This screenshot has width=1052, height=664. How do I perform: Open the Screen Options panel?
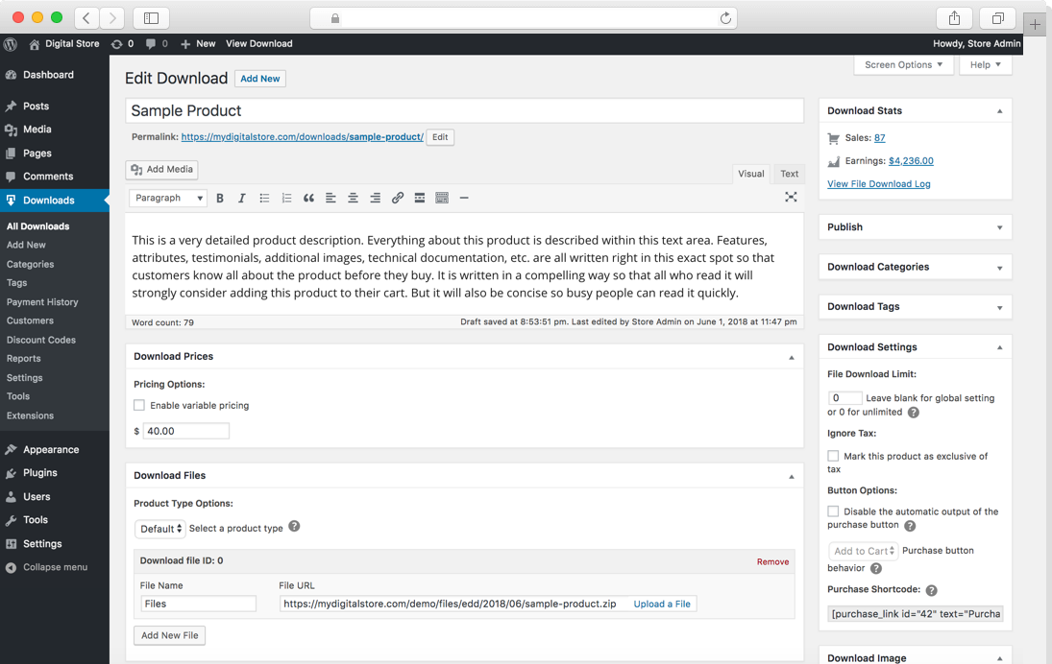pos(903,65)
